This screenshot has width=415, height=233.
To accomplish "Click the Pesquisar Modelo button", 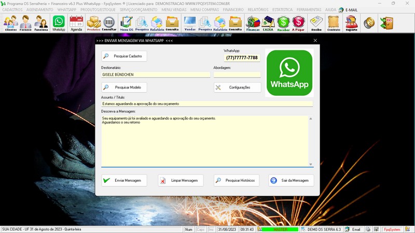I will point(124,87).
